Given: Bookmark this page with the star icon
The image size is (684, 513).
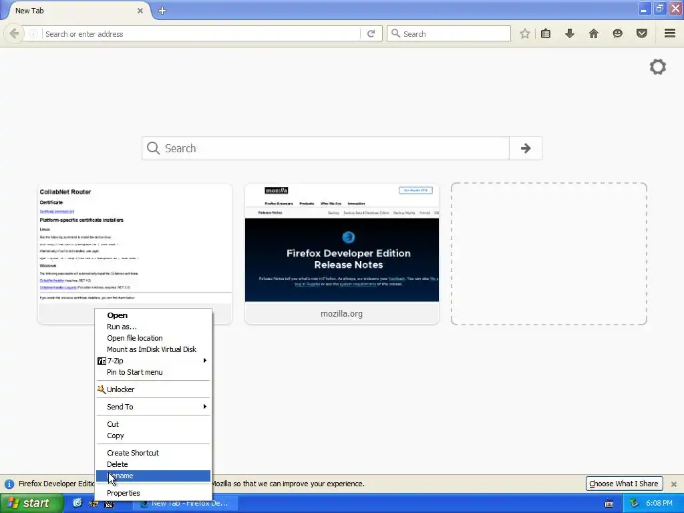Looking at the screenshot, I should [525, 33].
